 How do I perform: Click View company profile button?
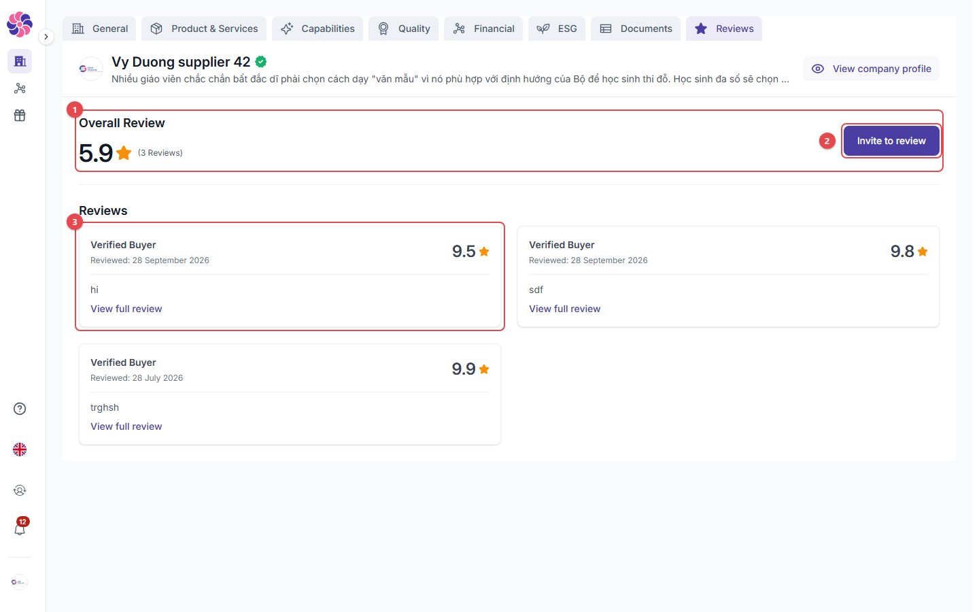(871, 69)
